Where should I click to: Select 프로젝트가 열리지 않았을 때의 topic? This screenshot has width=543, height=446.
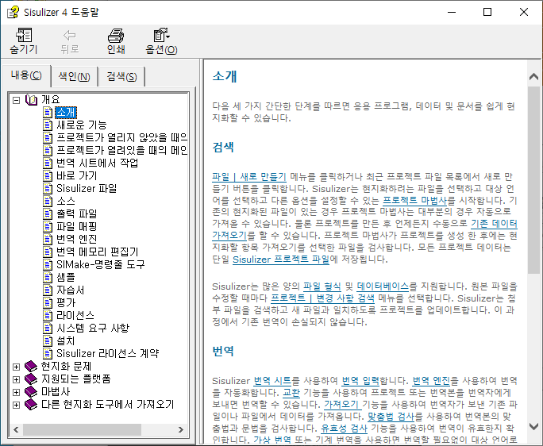coord(122,138)
